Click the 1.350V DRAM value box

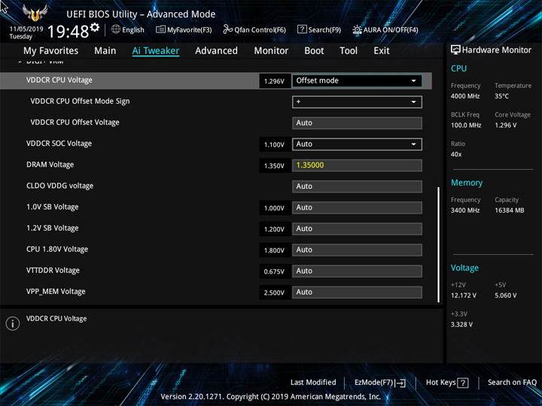(x=275, y=165)
